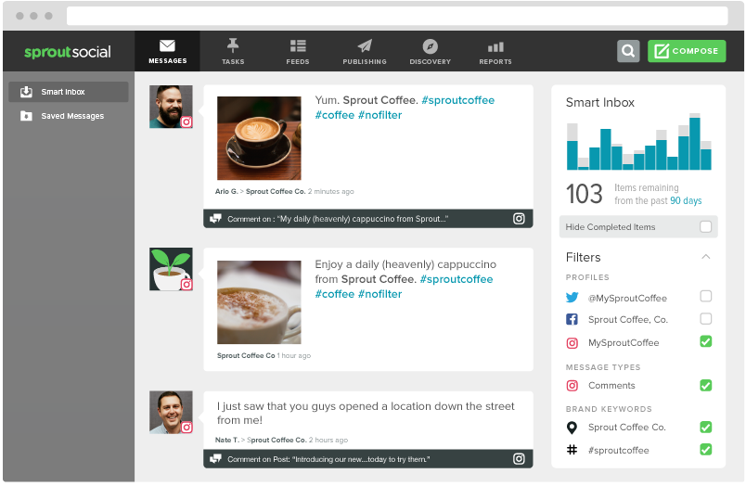
Task: Open the Reports bar chart icon
Action: pos(495,46)
